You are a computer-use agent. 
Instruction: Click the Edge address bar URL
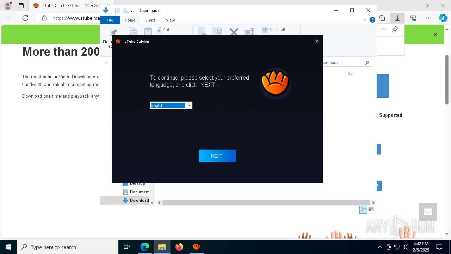tap(76, 18)
